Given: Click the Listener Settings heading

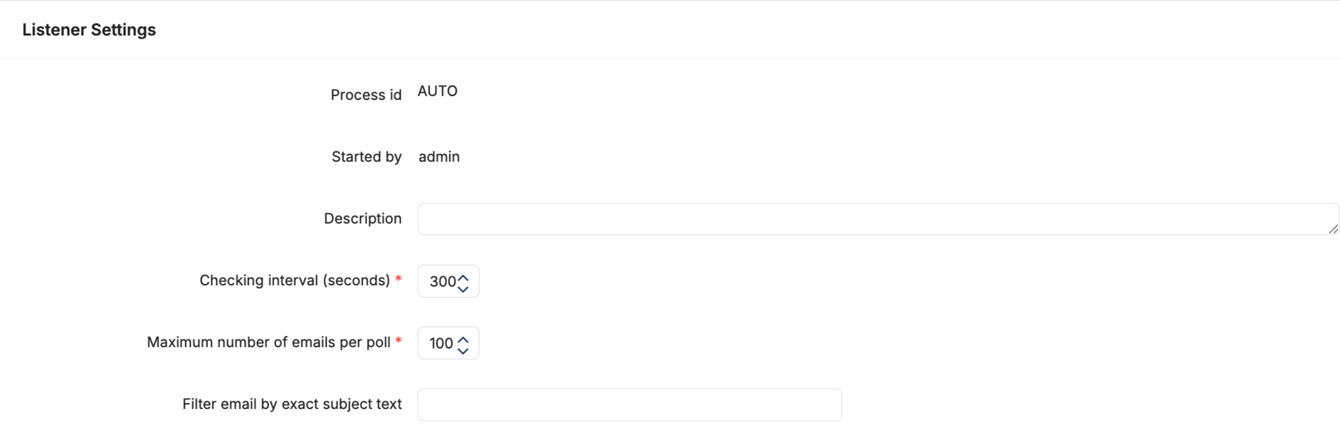Looking at the screenshot, I should (89, 30).
